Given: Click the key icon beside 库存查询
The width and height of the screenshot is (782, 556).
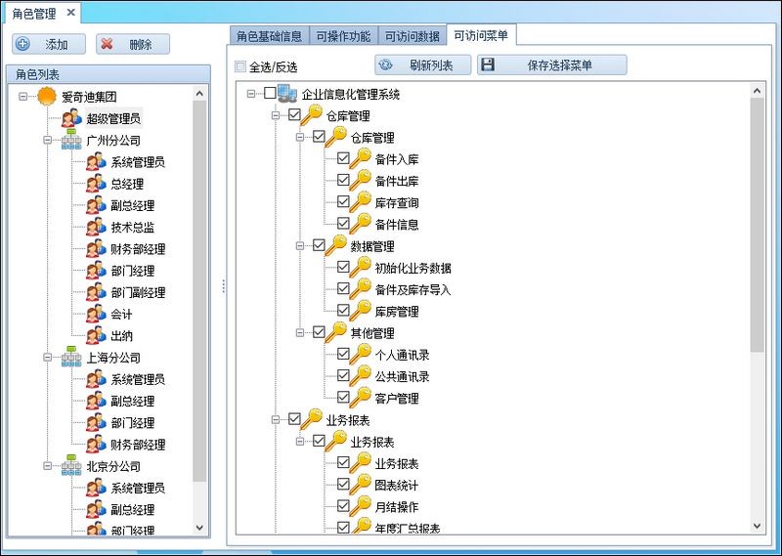Looking at the screenshot, I should pyautogui.click(x=361, y=202).
